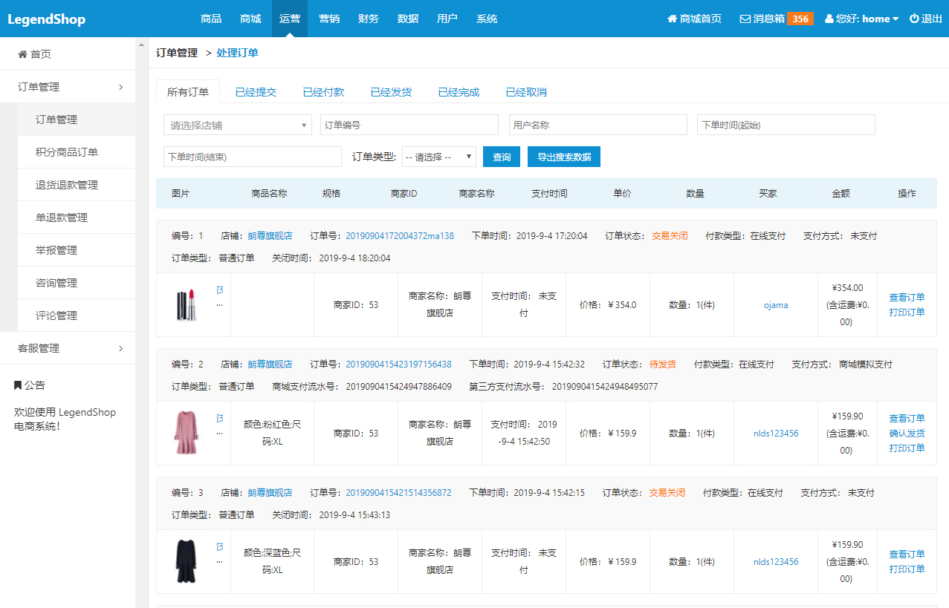949x608 pixels.
Task: Select 单退款管理 in the sidebar
Action: pos(77,218)
